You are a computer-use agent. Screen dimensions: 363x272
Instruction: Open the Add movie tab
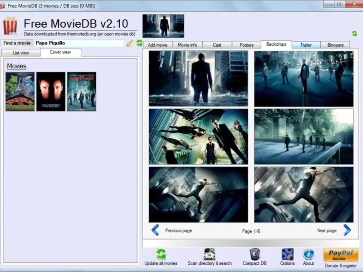point(157,45)
